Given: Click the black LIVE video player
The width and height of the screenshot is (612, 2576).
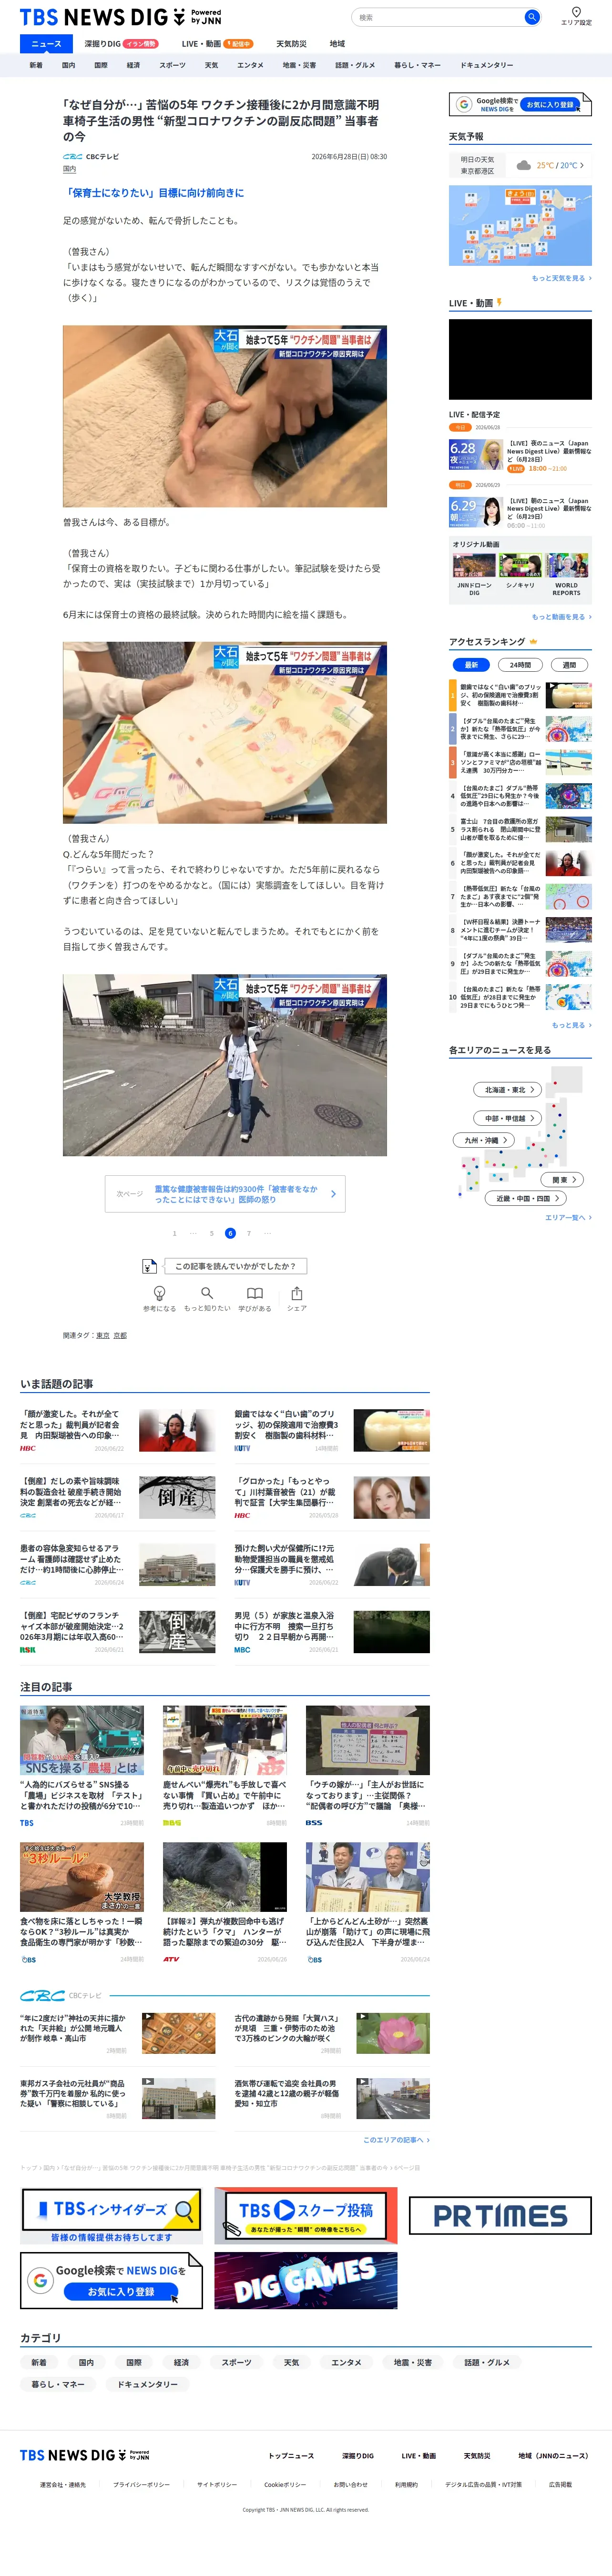Looking at the screenshot, I should point(520,359).
